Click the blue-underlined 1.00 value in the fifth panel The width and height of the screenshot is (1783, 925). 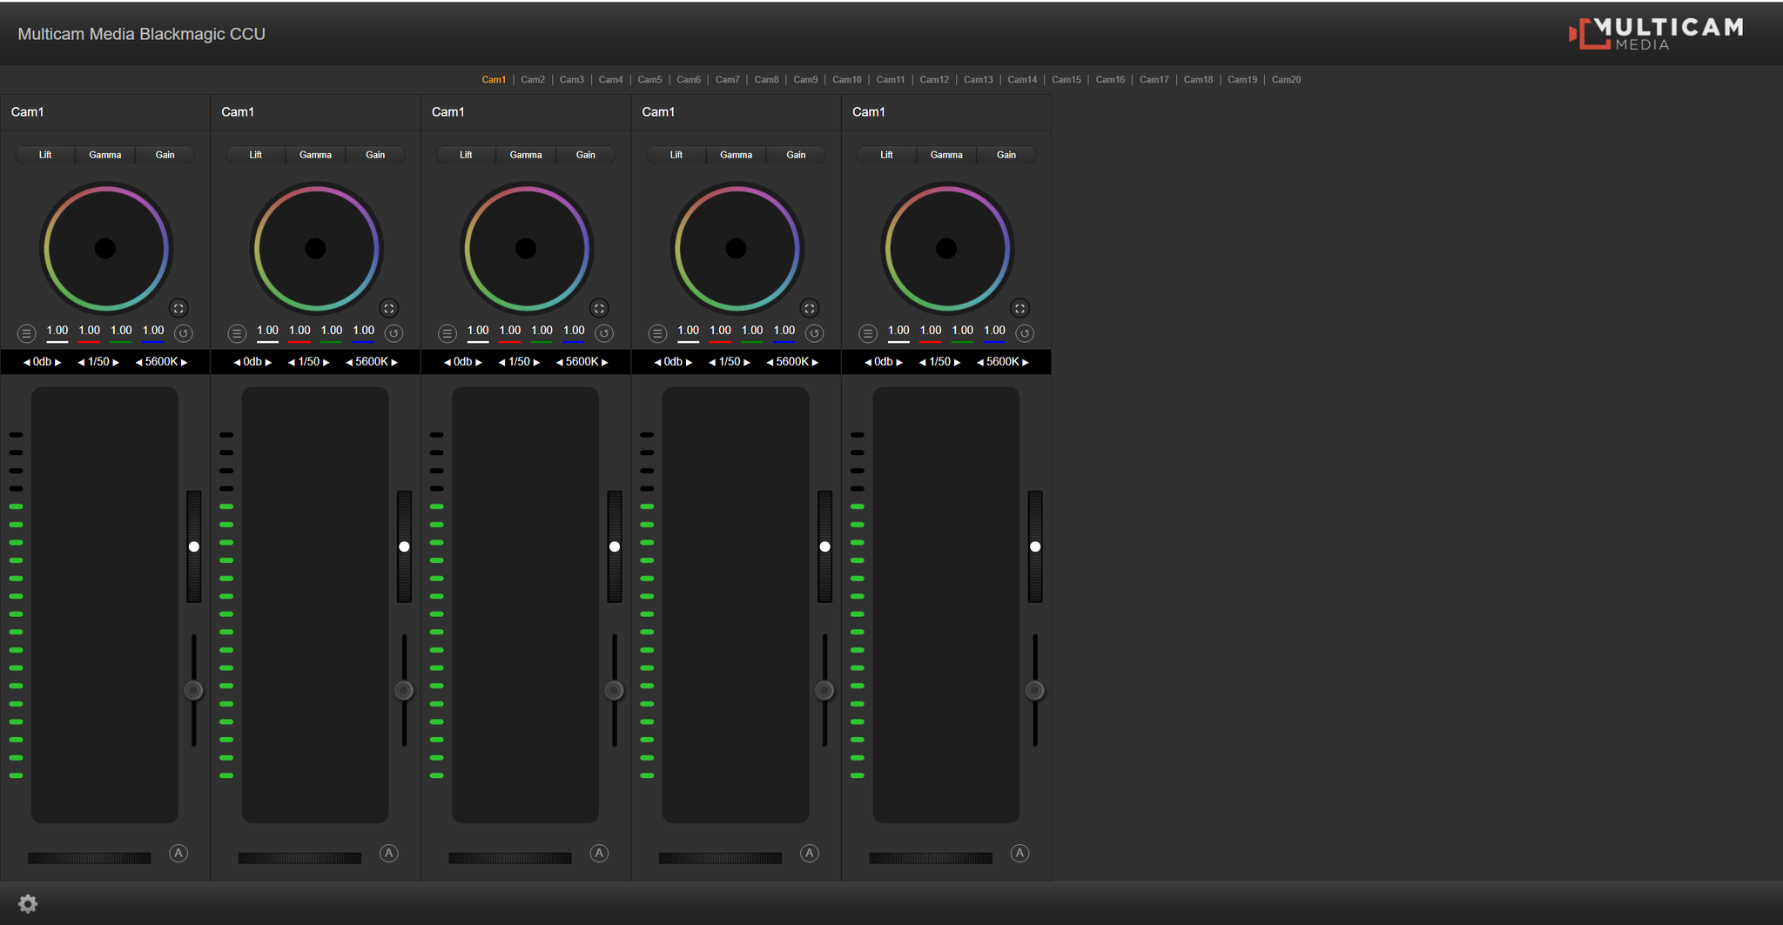(994, 332)
